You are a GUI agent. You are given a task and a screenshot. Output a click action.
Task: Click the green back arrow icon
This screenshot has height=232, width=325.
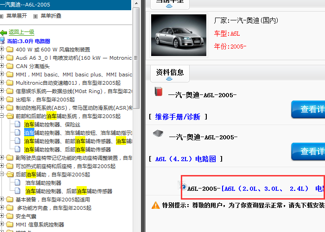tap(4, 32)
